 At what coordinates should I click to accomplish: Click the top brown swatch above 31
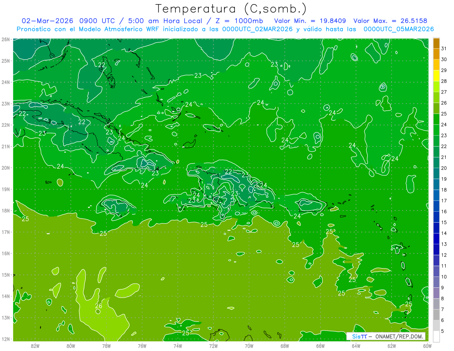click(x=436, y=43)
